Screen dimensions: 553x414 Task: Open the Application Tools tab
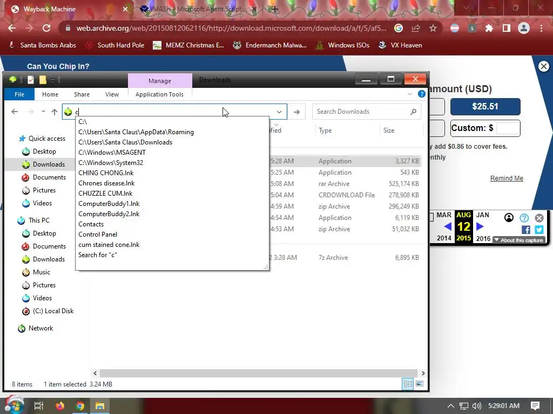pos(159,94)
